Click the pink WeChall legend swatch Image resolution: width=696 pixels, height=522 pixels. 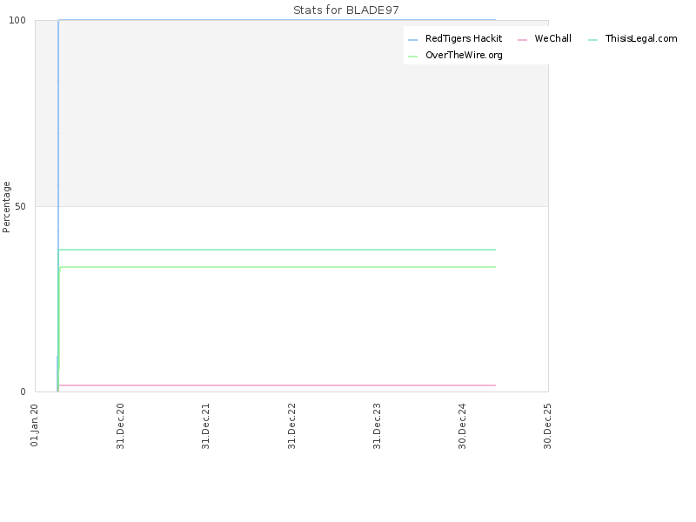[x=523, y=39]
